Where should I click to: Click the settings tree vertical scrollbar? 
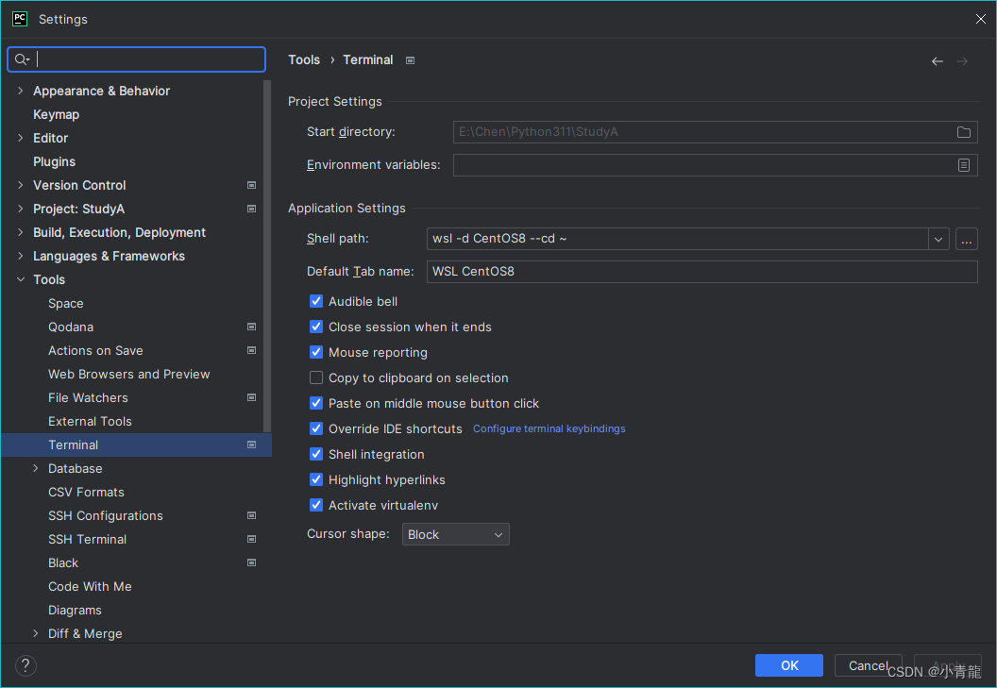pos(267,256)
